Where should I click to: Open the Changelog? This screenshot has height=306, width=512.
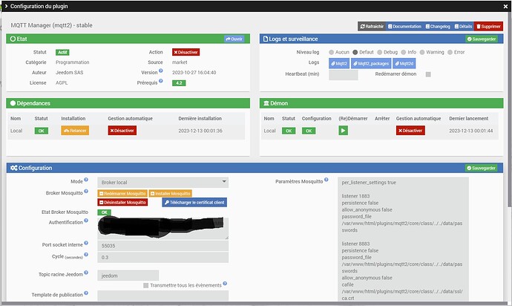pos(438,27)
